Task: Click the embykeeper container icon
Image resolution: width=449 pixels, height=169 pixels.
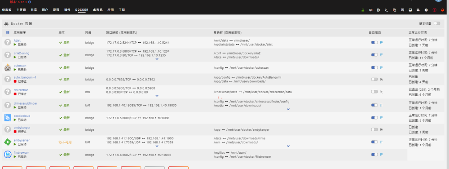Action: point(8,129)
